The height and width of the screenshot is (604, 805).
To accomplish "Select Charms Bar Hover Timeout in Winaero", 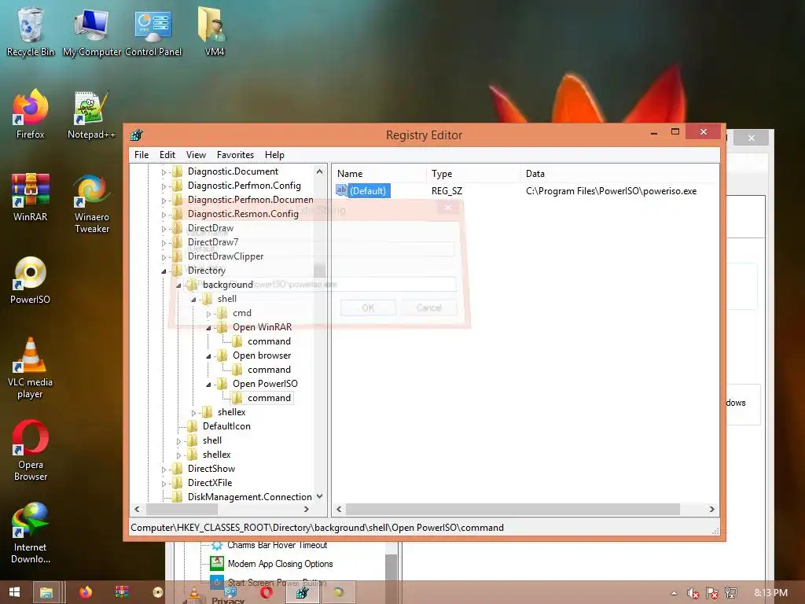I will [277, 545].
